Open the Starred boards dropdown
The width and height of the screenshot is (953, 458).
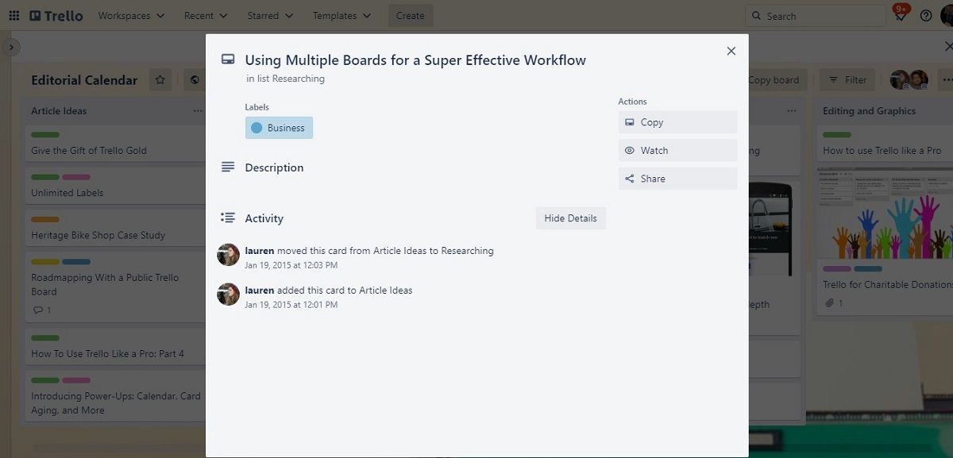tap(269, 16)
